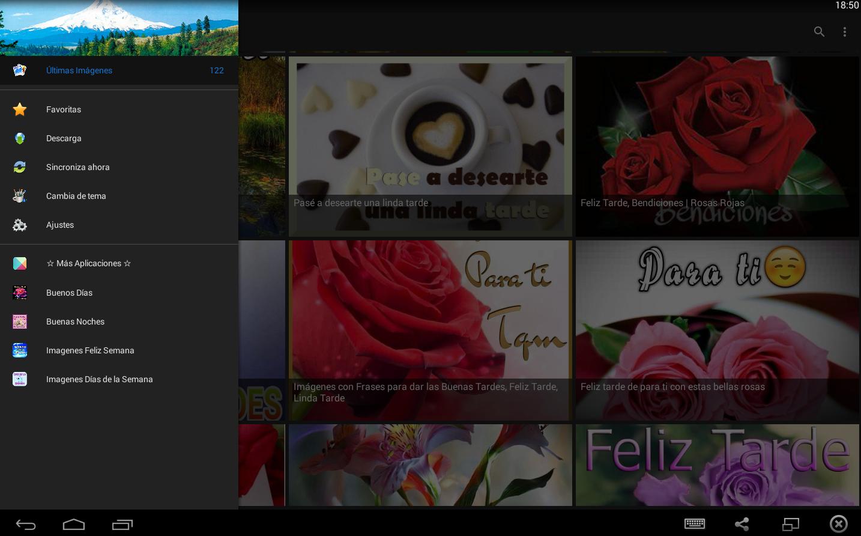Open Cambia de tema

pos(119,196)
